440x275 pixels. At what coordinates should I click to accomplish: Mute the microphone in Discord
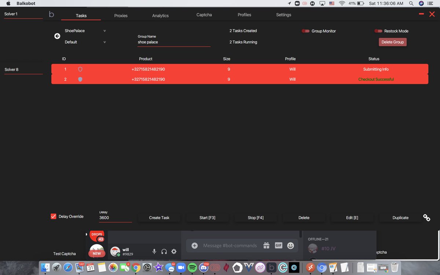(154, 252)
